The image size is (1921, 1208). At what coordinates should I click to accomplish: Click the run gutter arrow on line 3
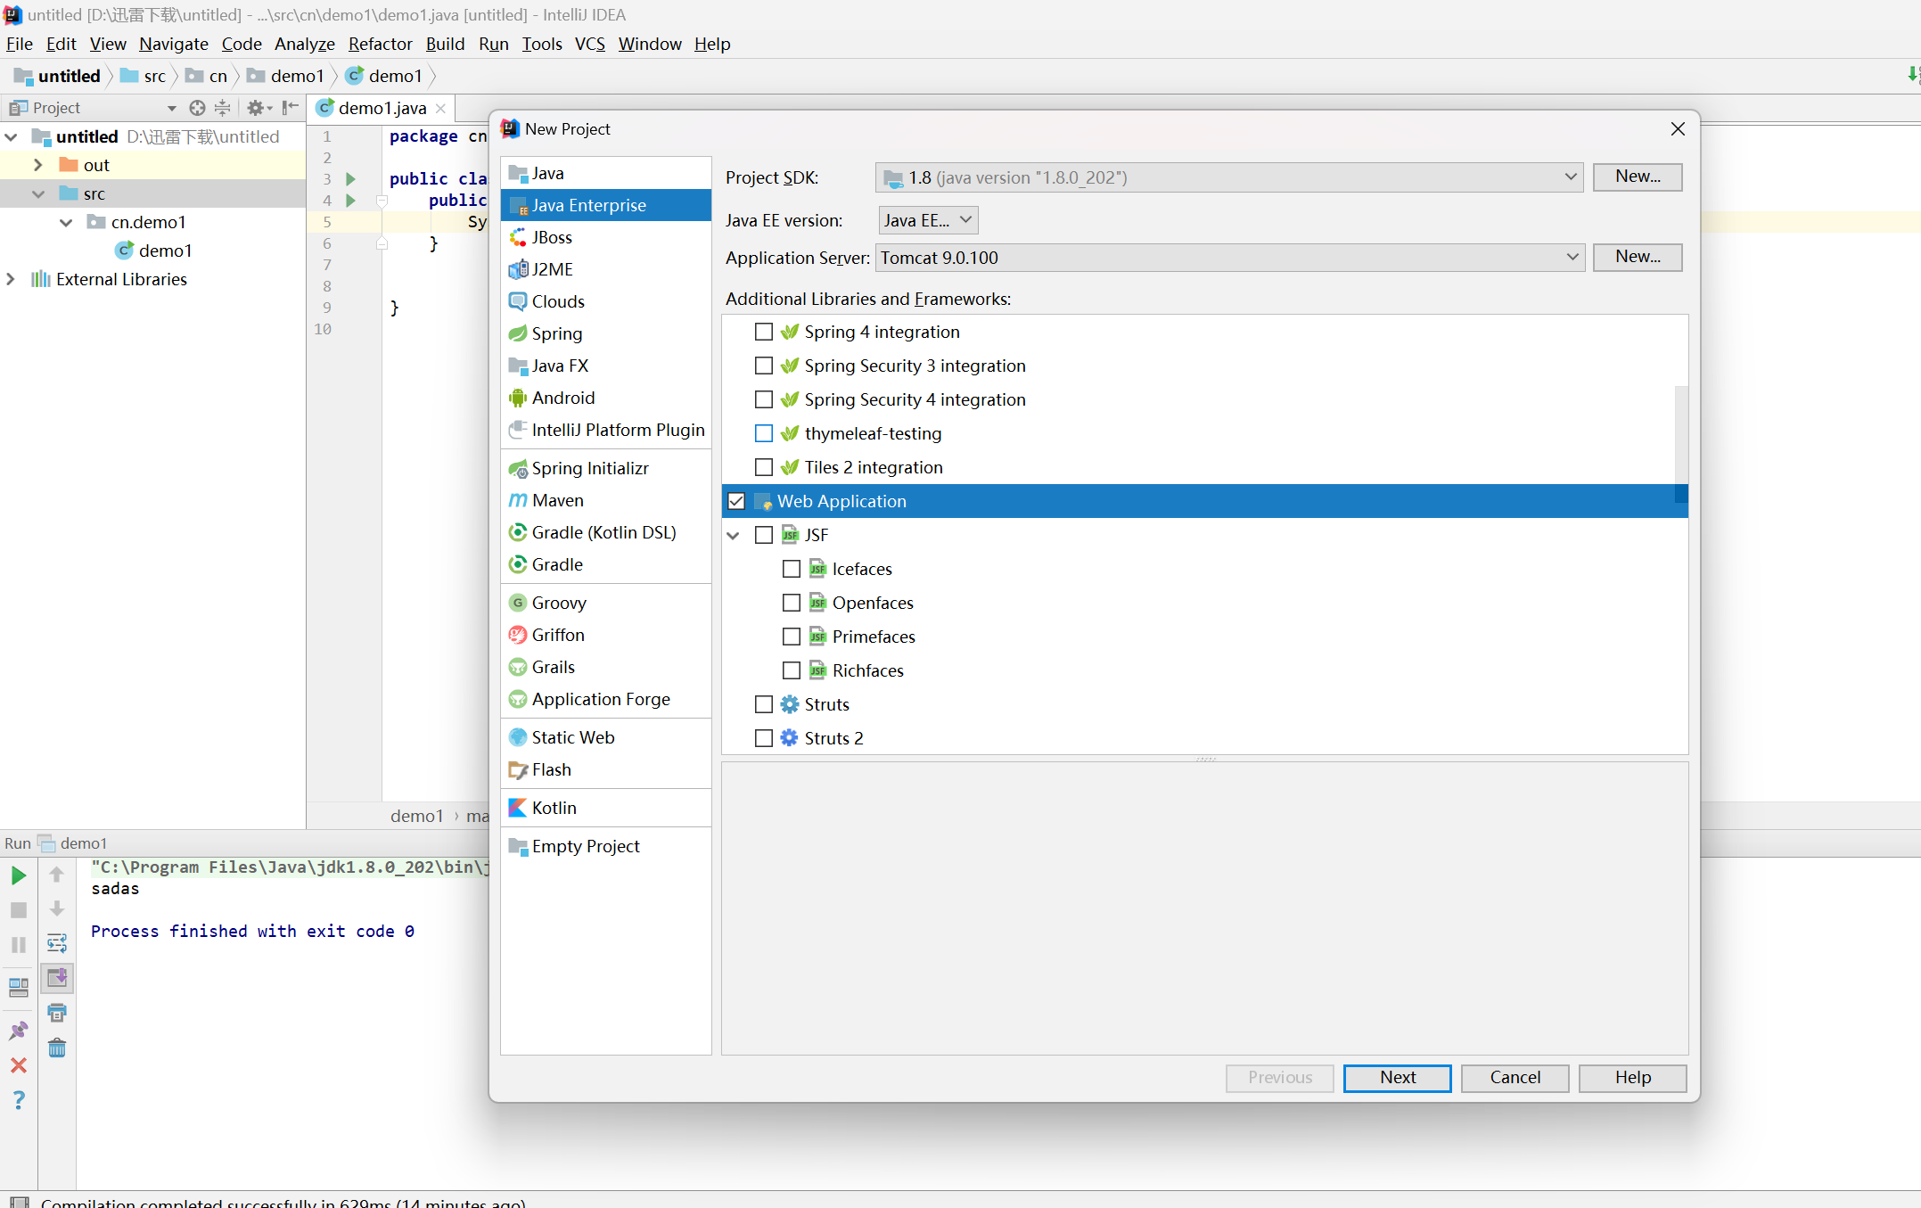tap(351, 179)
